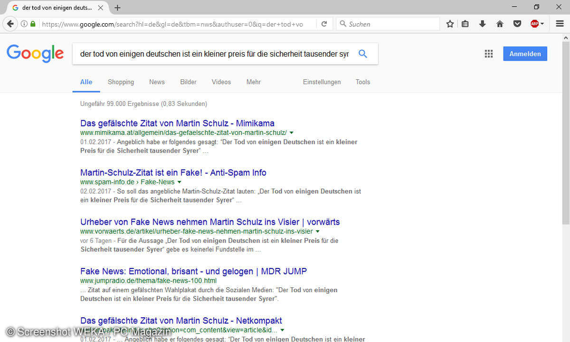The height and width of the screenshot is (342, 570).
Task: Click www.mimikama.at green URL text
Action: (x=183, y=133)
